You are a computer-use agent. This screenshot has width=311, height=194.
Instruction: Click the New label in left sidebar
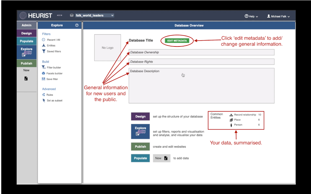(26, 70)
